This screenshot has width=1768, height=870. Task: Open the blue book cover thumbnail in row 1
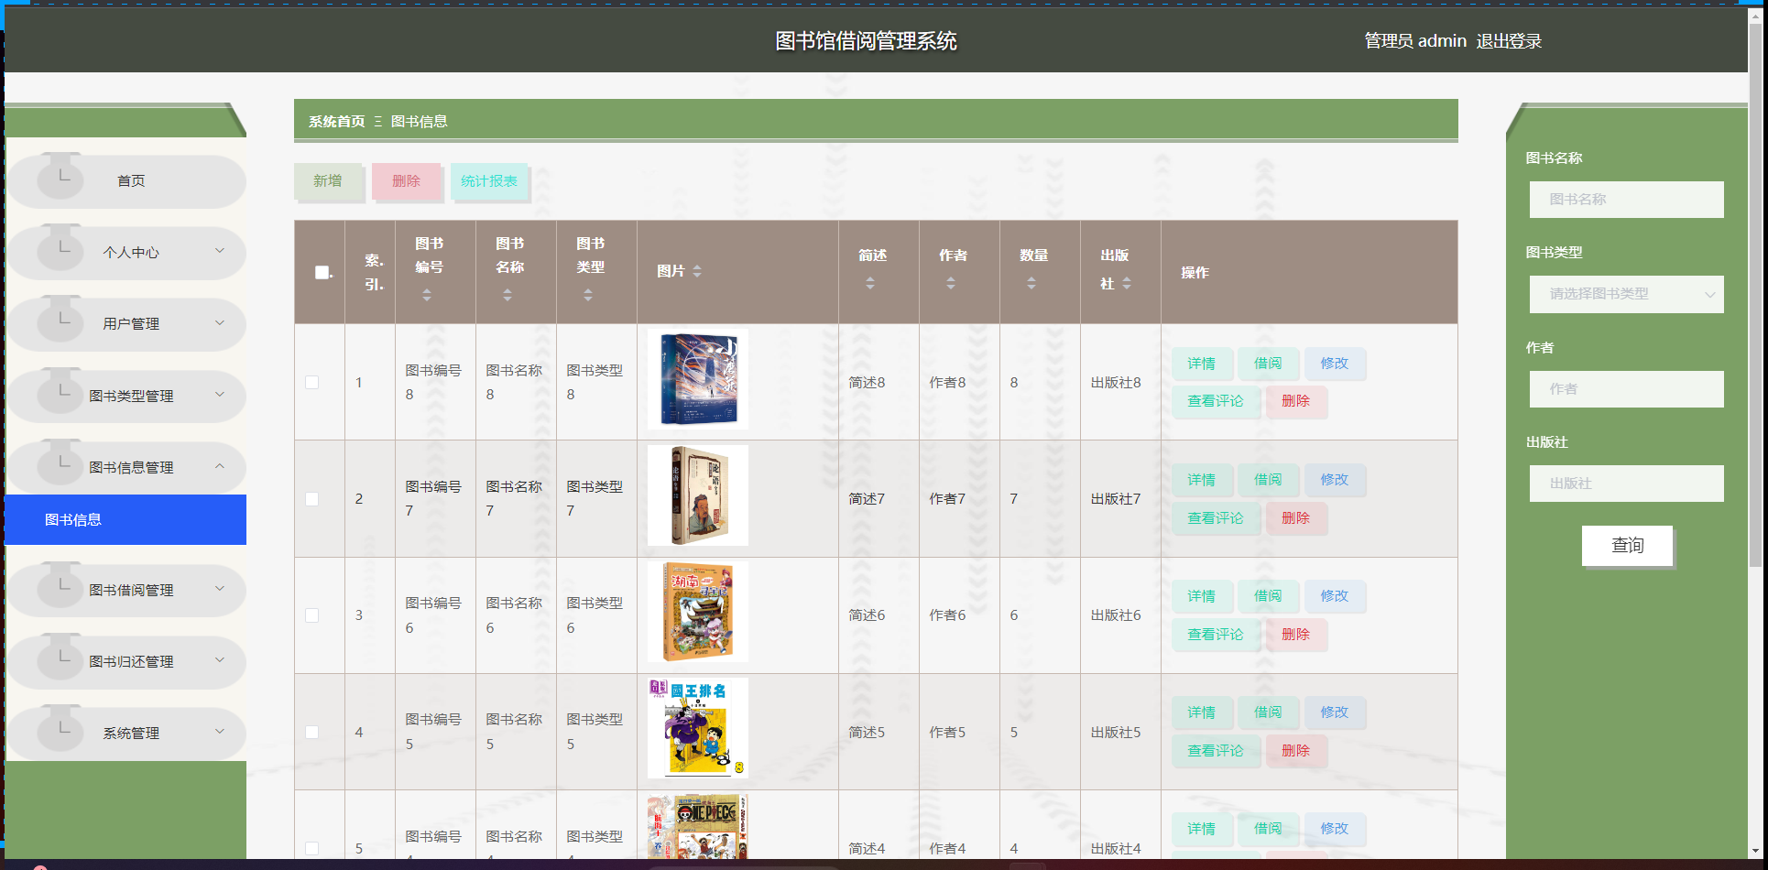pyautogui.click(x=697, y=379)
